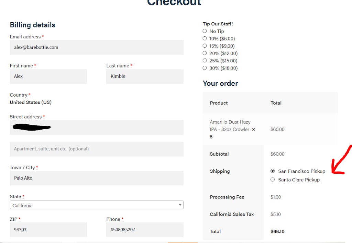
Task: Click the Amarillo Dust Hazy IPA product name
Action: point(230,125)
